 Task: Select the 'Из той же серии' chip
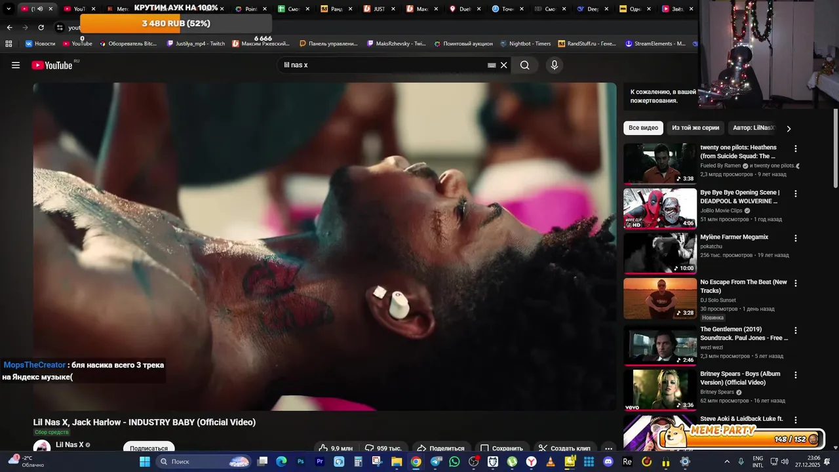point(695,128)
